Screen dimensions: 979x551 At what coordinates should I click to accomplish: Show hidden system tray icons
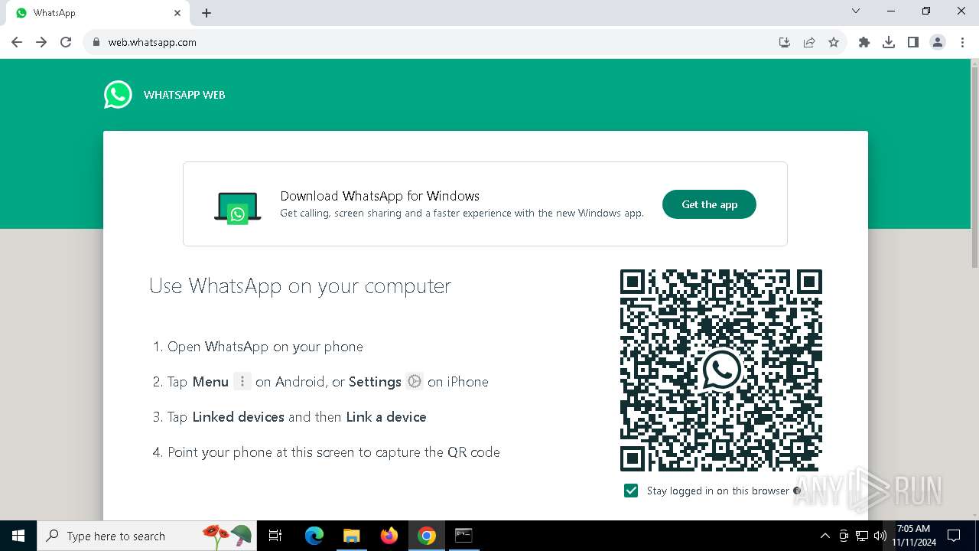[x=825, y=536]
